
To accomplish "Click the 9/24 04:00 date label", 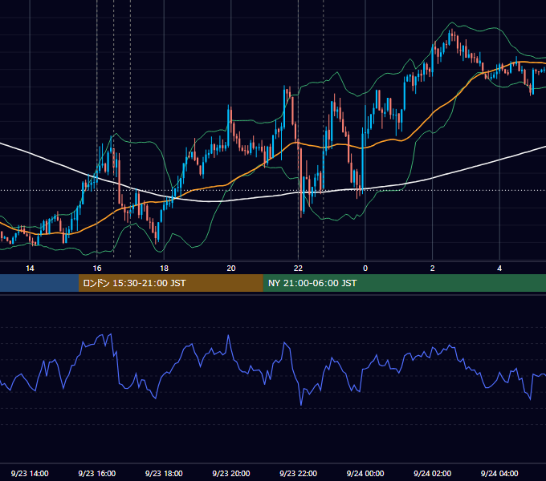I will pyautogui.click(x=499, y=473).
